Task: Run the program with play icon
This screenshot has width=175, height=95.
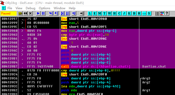Action: pyautogui.click(x=38, y=13)
